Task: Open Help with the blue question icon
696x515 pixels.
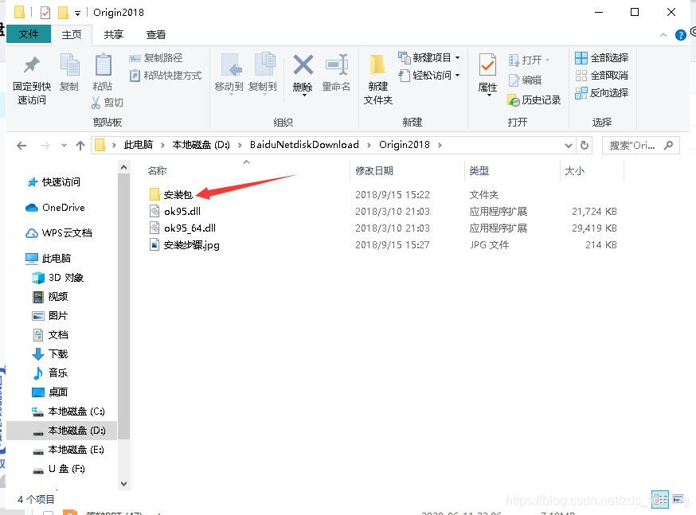Action: [x=680, y=35]
